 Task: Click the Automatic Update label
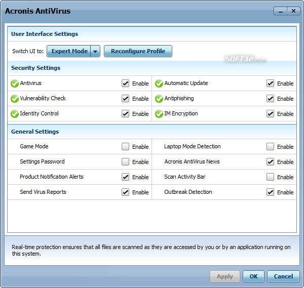point(186,84)
